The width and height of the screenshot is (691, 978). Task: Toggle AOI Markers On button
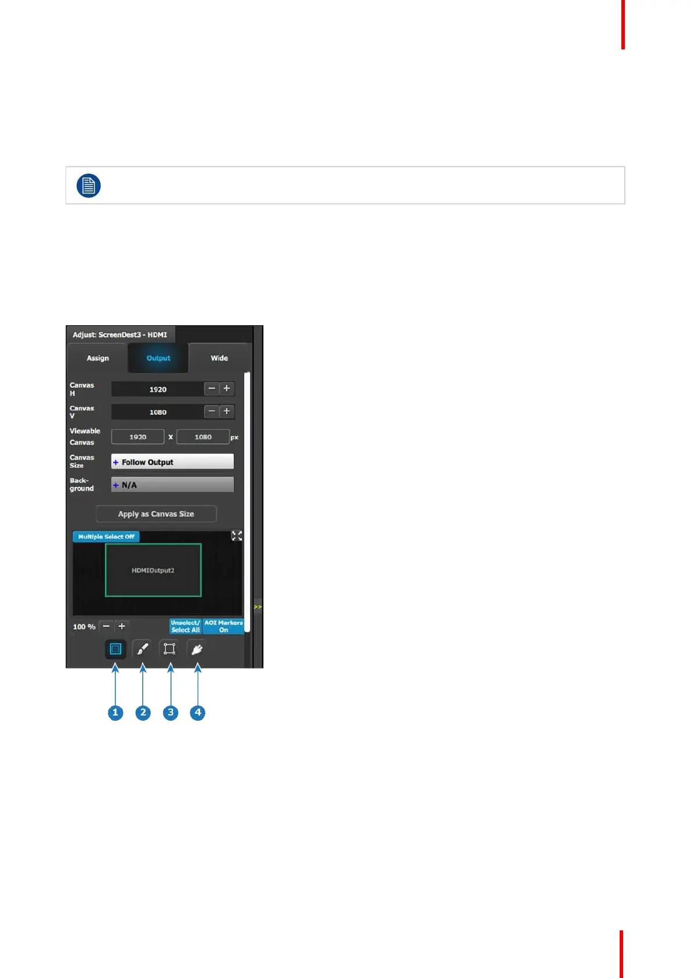click(x=223, y=626)
